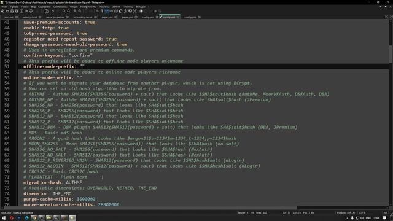Open the Поиск menu
This screenshot has width=393, height=221.
25,7
